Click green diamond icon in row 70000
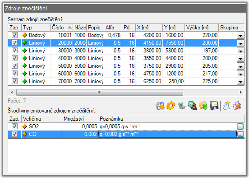This screenshot has width=249, height=178. pos(25,81)
